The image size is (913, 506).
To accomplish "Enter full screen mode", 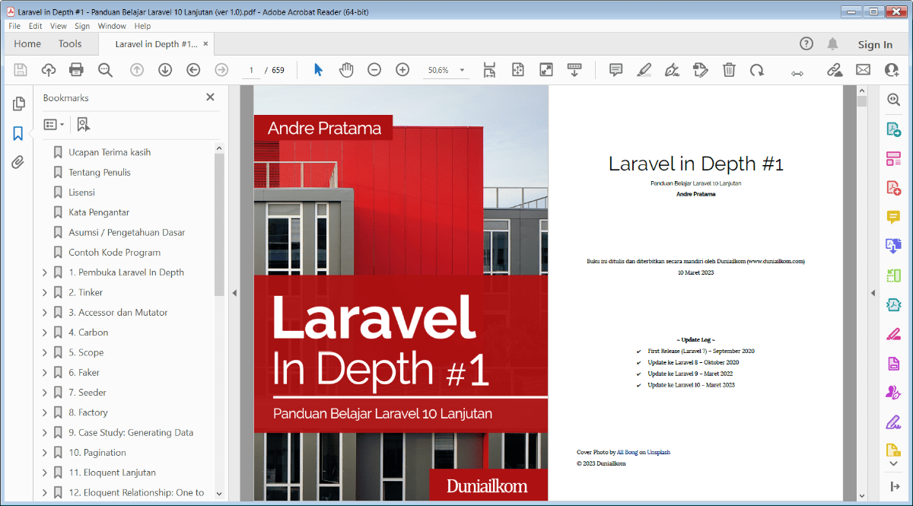I will point(546,70).
